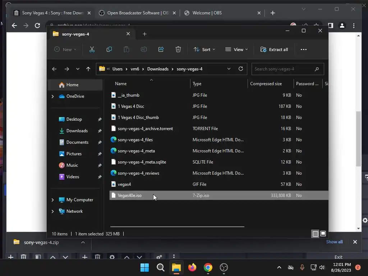The width and height of the screenshot is (368, 276).
Task: Switch to Open Broadcaster Software Chrome tab
Action: click(x=138, y=13)
